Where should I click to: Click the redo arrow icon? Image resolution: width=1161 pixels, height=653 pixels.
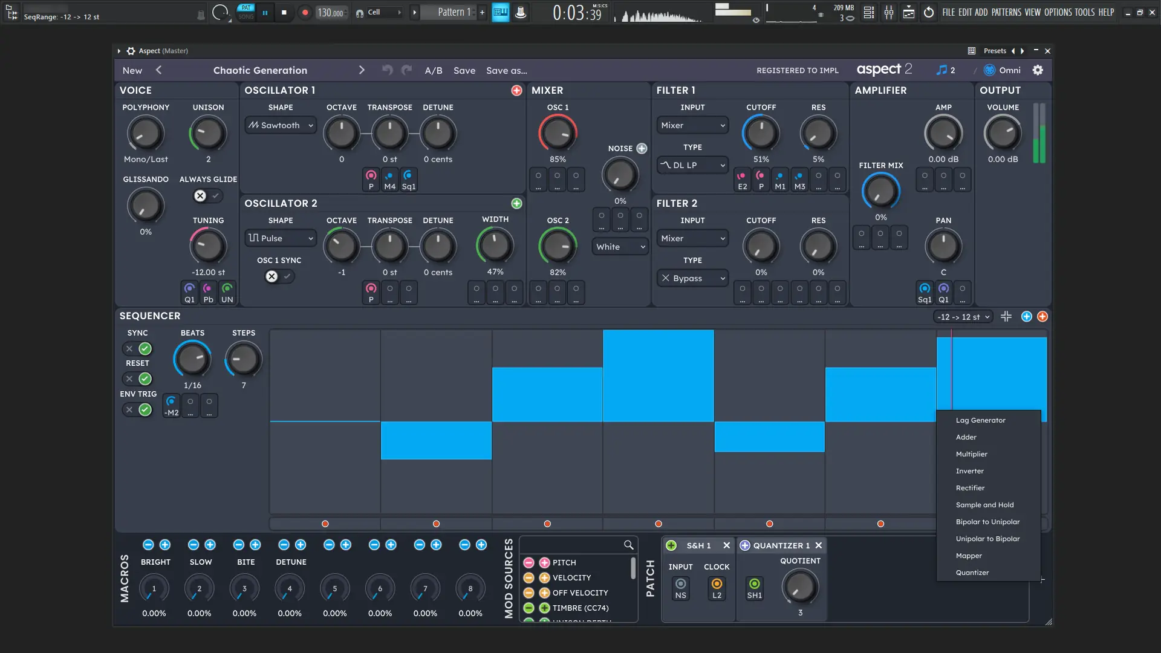click(407, 70)
